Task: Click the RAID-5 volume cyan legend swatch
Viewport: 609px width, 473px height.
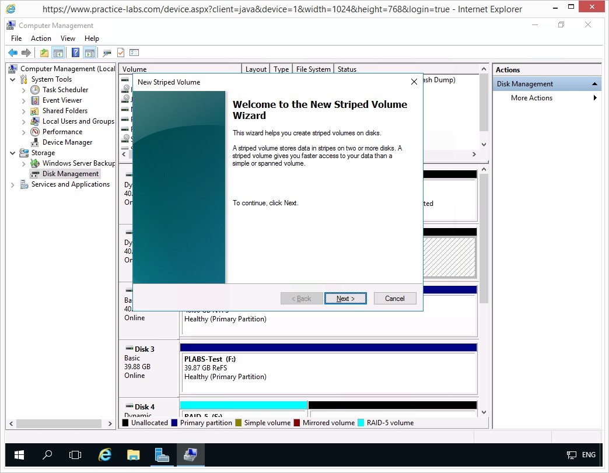Action: pyautogui.click(x=361, y=423)
